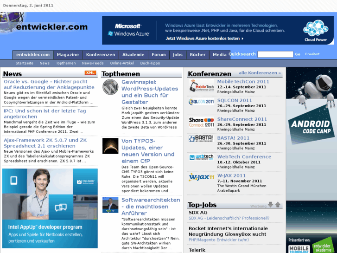Click the 'SDX AG' job heading
This screenshot has width=337, height=253.
pyautogui.click(x=198, y=213)
